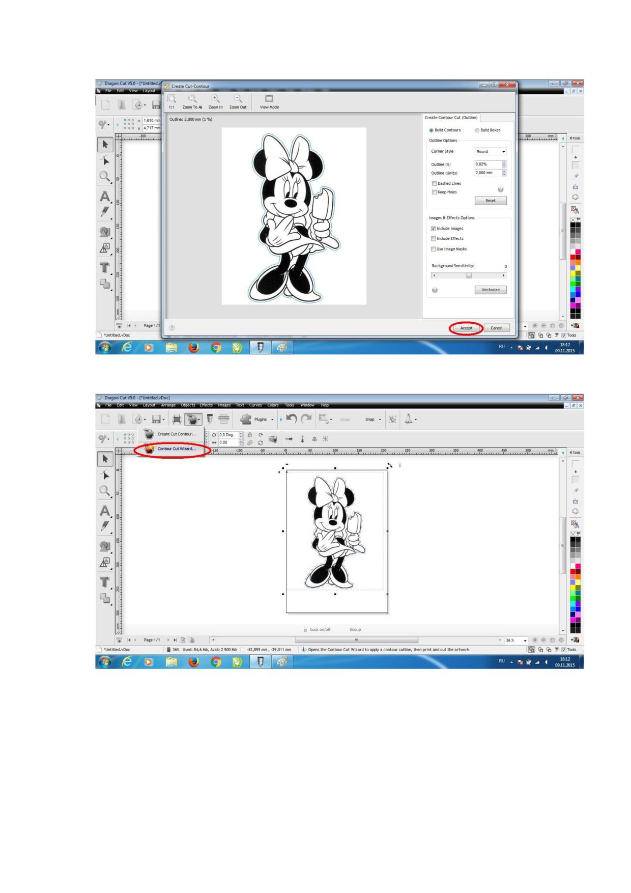
Task: Select the Build Contours radio button
Action: tap(432, 130)
